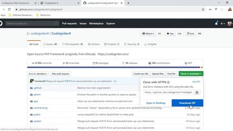Image resolution: width=233 pixels, height=131 pixels.
Task: Open the notifications bell
Action: tap(216, 23)
